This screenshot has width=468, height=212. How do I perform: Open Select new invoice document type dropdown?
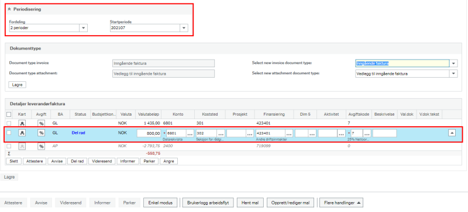pos(454,64)
